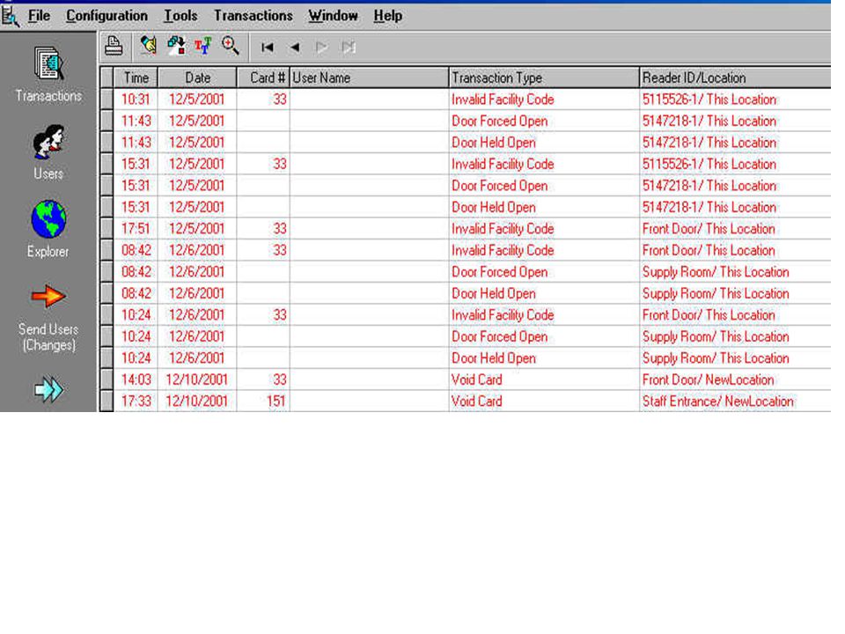Image resolution: width=845 pixels, height=634 pixels.
Task: Select row selector for 17:33 Void Card row
Action: point(107,402)
